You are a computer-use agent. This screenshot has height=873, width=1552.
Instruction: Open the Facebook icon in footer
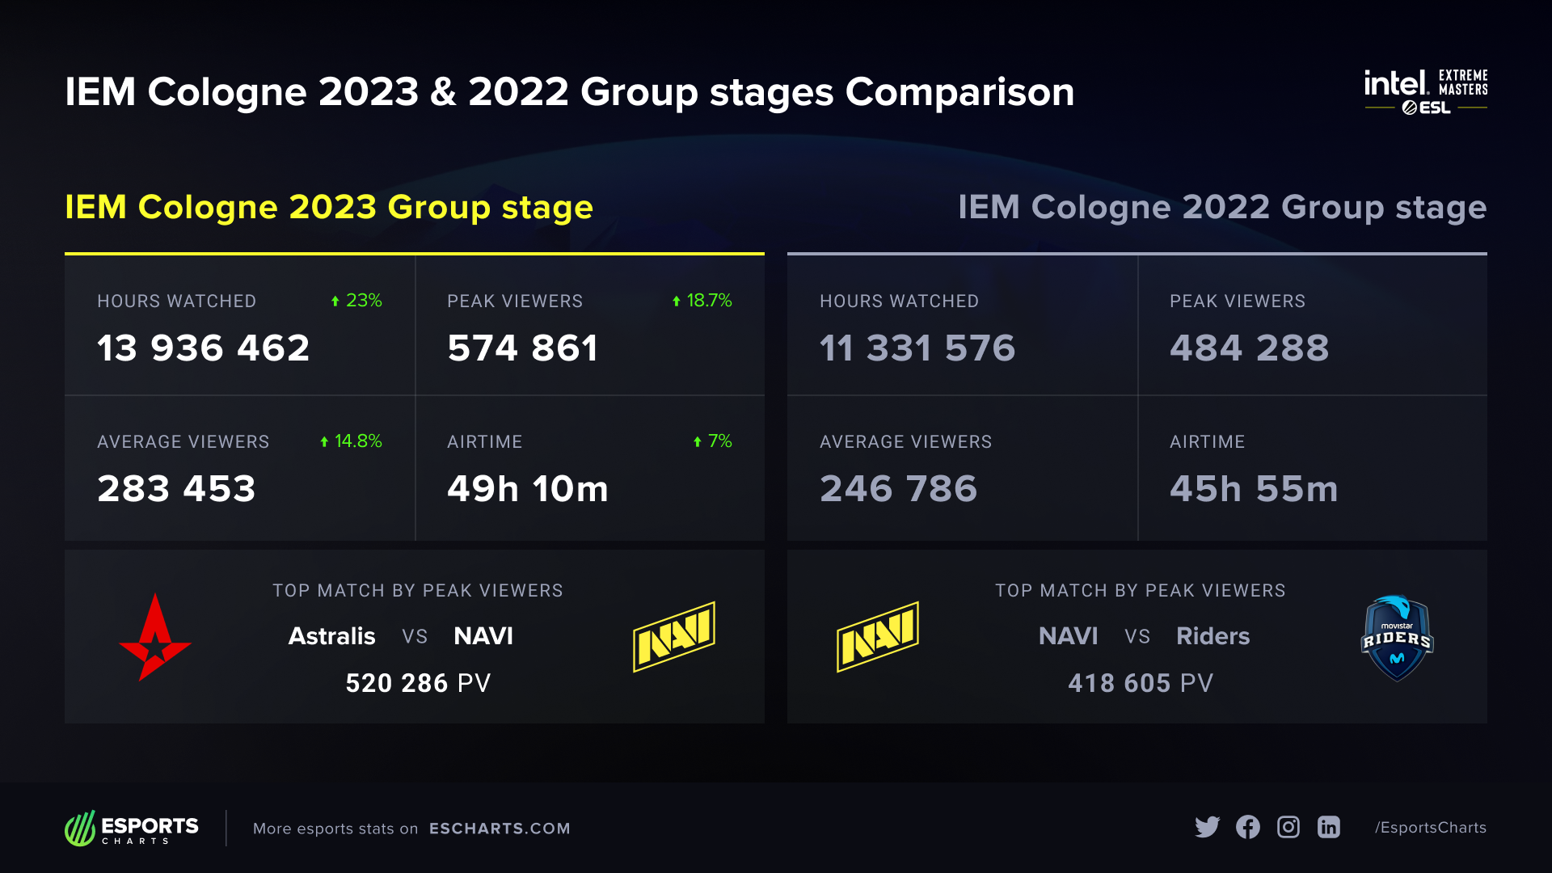pos(1247,827)
